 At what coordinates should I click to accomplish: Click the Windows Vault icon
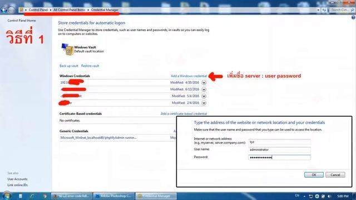(x=67, y=49)
